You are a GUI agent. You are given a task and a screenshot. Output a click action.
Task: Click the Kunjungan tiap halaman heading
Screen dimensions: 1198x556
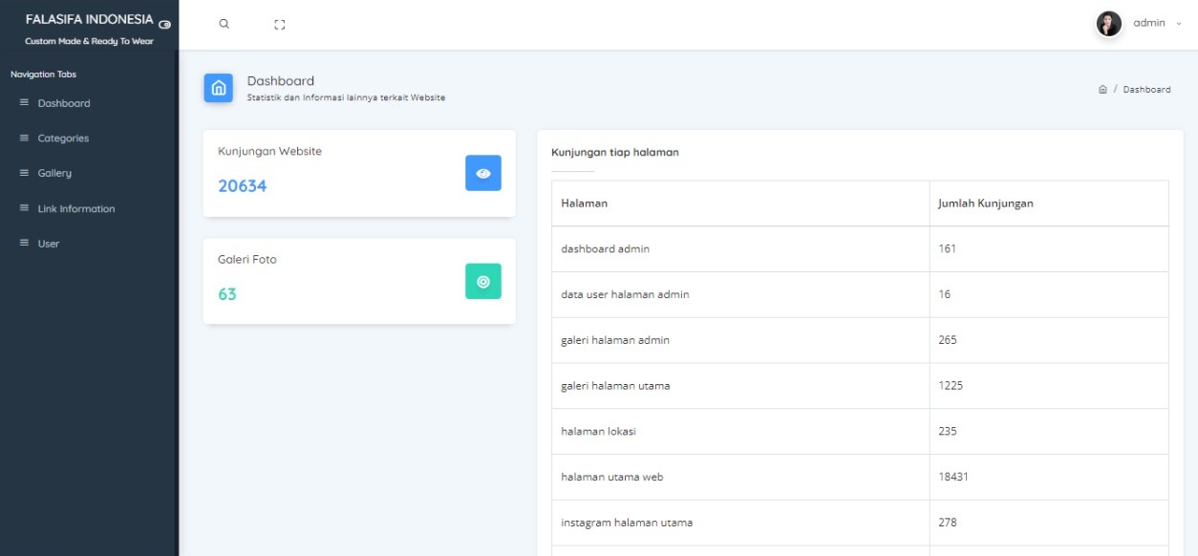(x=615, y=152)
